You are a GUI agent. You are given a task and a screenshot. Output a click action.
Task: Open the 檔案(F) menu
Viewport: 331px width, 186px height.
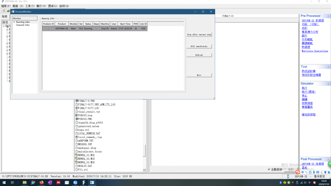[6, 6]
